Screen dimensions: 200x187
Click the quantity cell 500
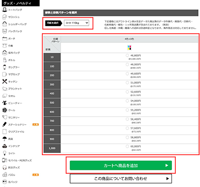click(x=52, y=103)
